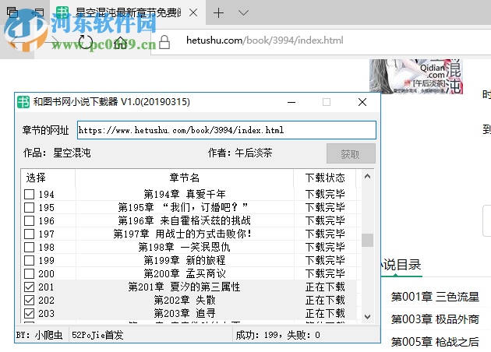Viewport: 491px width, 352px height.
Task: Uncheck the box for chapter 202
Action: pyautogui.click(x=29, y=301)
